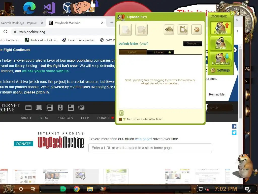Image resolution: width=258 pixels, height=194 pixels.
Task: Open Download in the ChomikBox widget
Action: pos(221,59)
